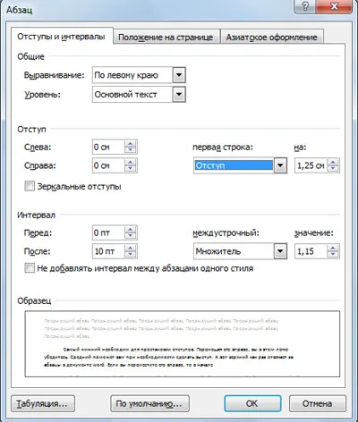Click the По умолчанию button
Viewport: 358px width, 422px height.
point(149,403)
